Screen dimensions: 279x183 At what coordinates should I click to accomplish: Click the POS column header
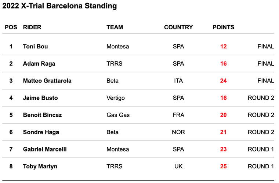click(x=11, y=27)
